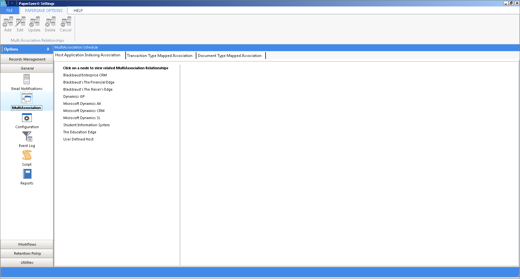
Task: Switch to Transaction Type Mapped Association tab
Action: click(161, 56)
